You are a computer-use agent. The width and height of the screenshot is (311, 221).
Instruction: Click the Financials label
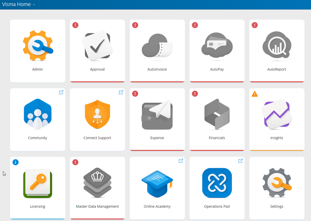click(217, 138)
